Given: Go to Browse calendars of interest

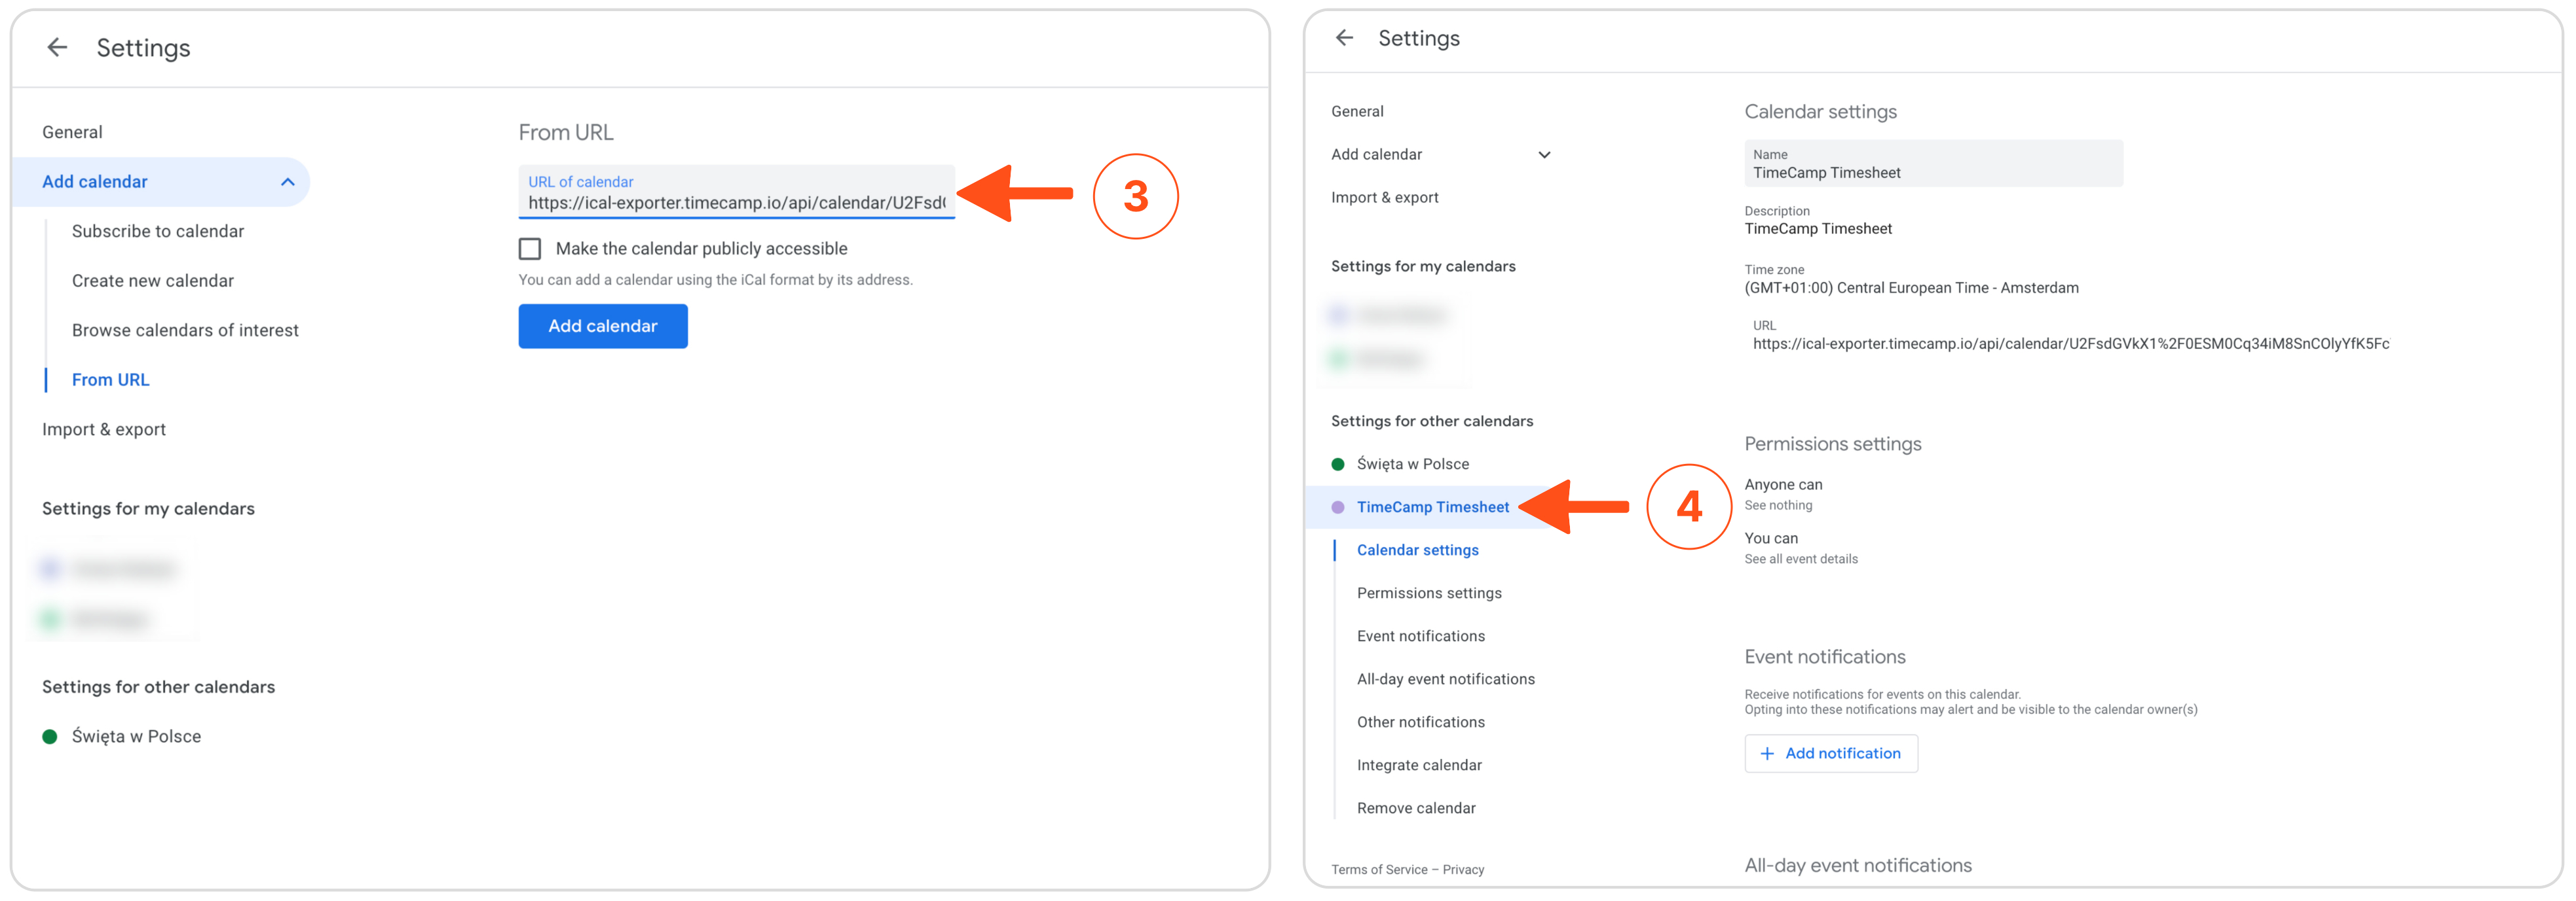Looking at the screenshot, I should tap(185, 330).
